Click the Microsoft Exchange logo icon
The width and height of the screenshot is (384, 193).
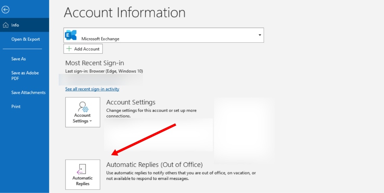click(71, 35)
